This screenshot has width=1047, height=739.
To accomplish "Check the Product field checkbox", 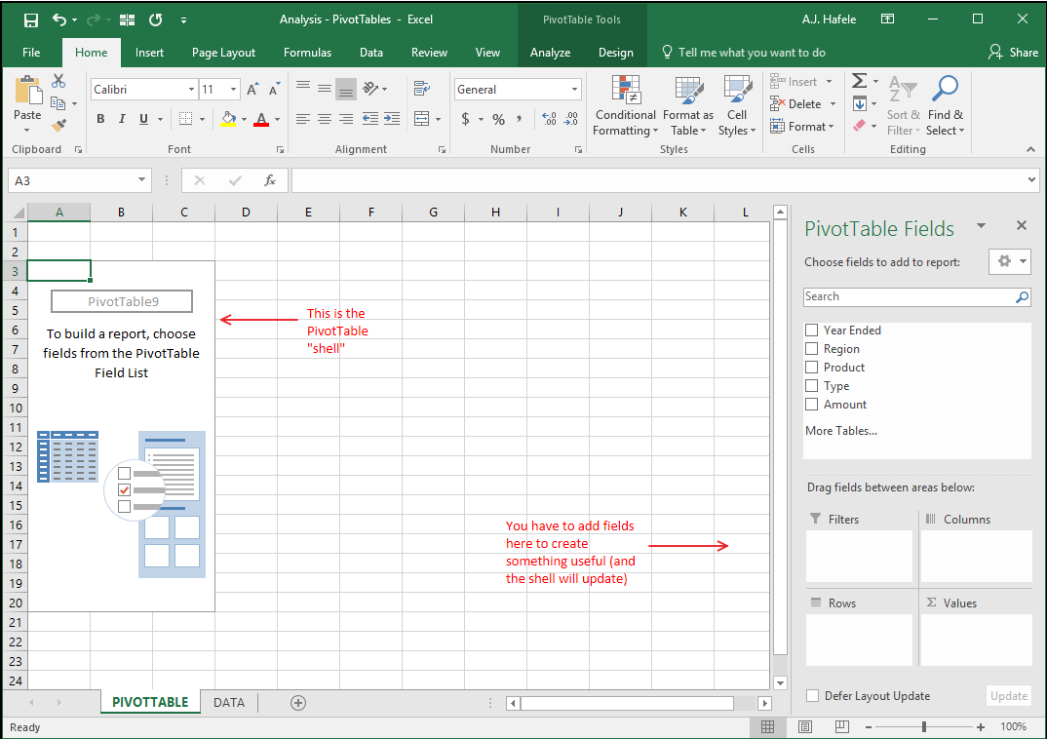I will point(811,368).
